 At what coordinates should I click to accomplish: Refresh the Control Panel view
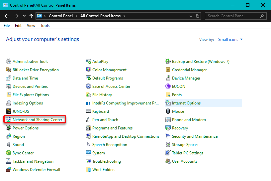point(198,16)
